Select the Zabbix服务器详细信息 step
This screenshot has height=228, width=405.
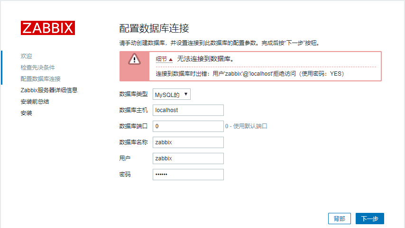pyautogui.click(x=49, y=90)
